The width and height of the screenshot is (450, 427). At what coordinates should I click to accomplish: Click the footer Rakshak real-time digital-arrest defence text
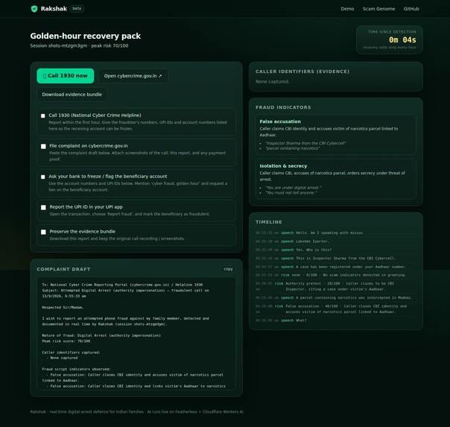(137, 411)
